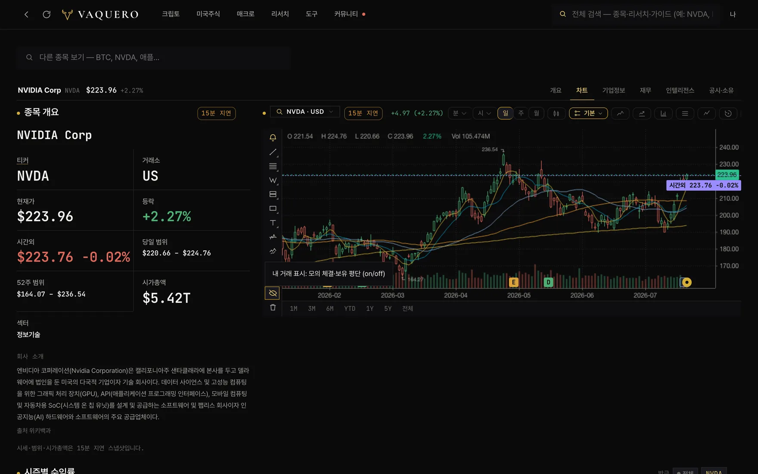The width and height of the screenshot is (758, 474).
Task: Switch to the 재무 tab
Action: tap(645, 90)
